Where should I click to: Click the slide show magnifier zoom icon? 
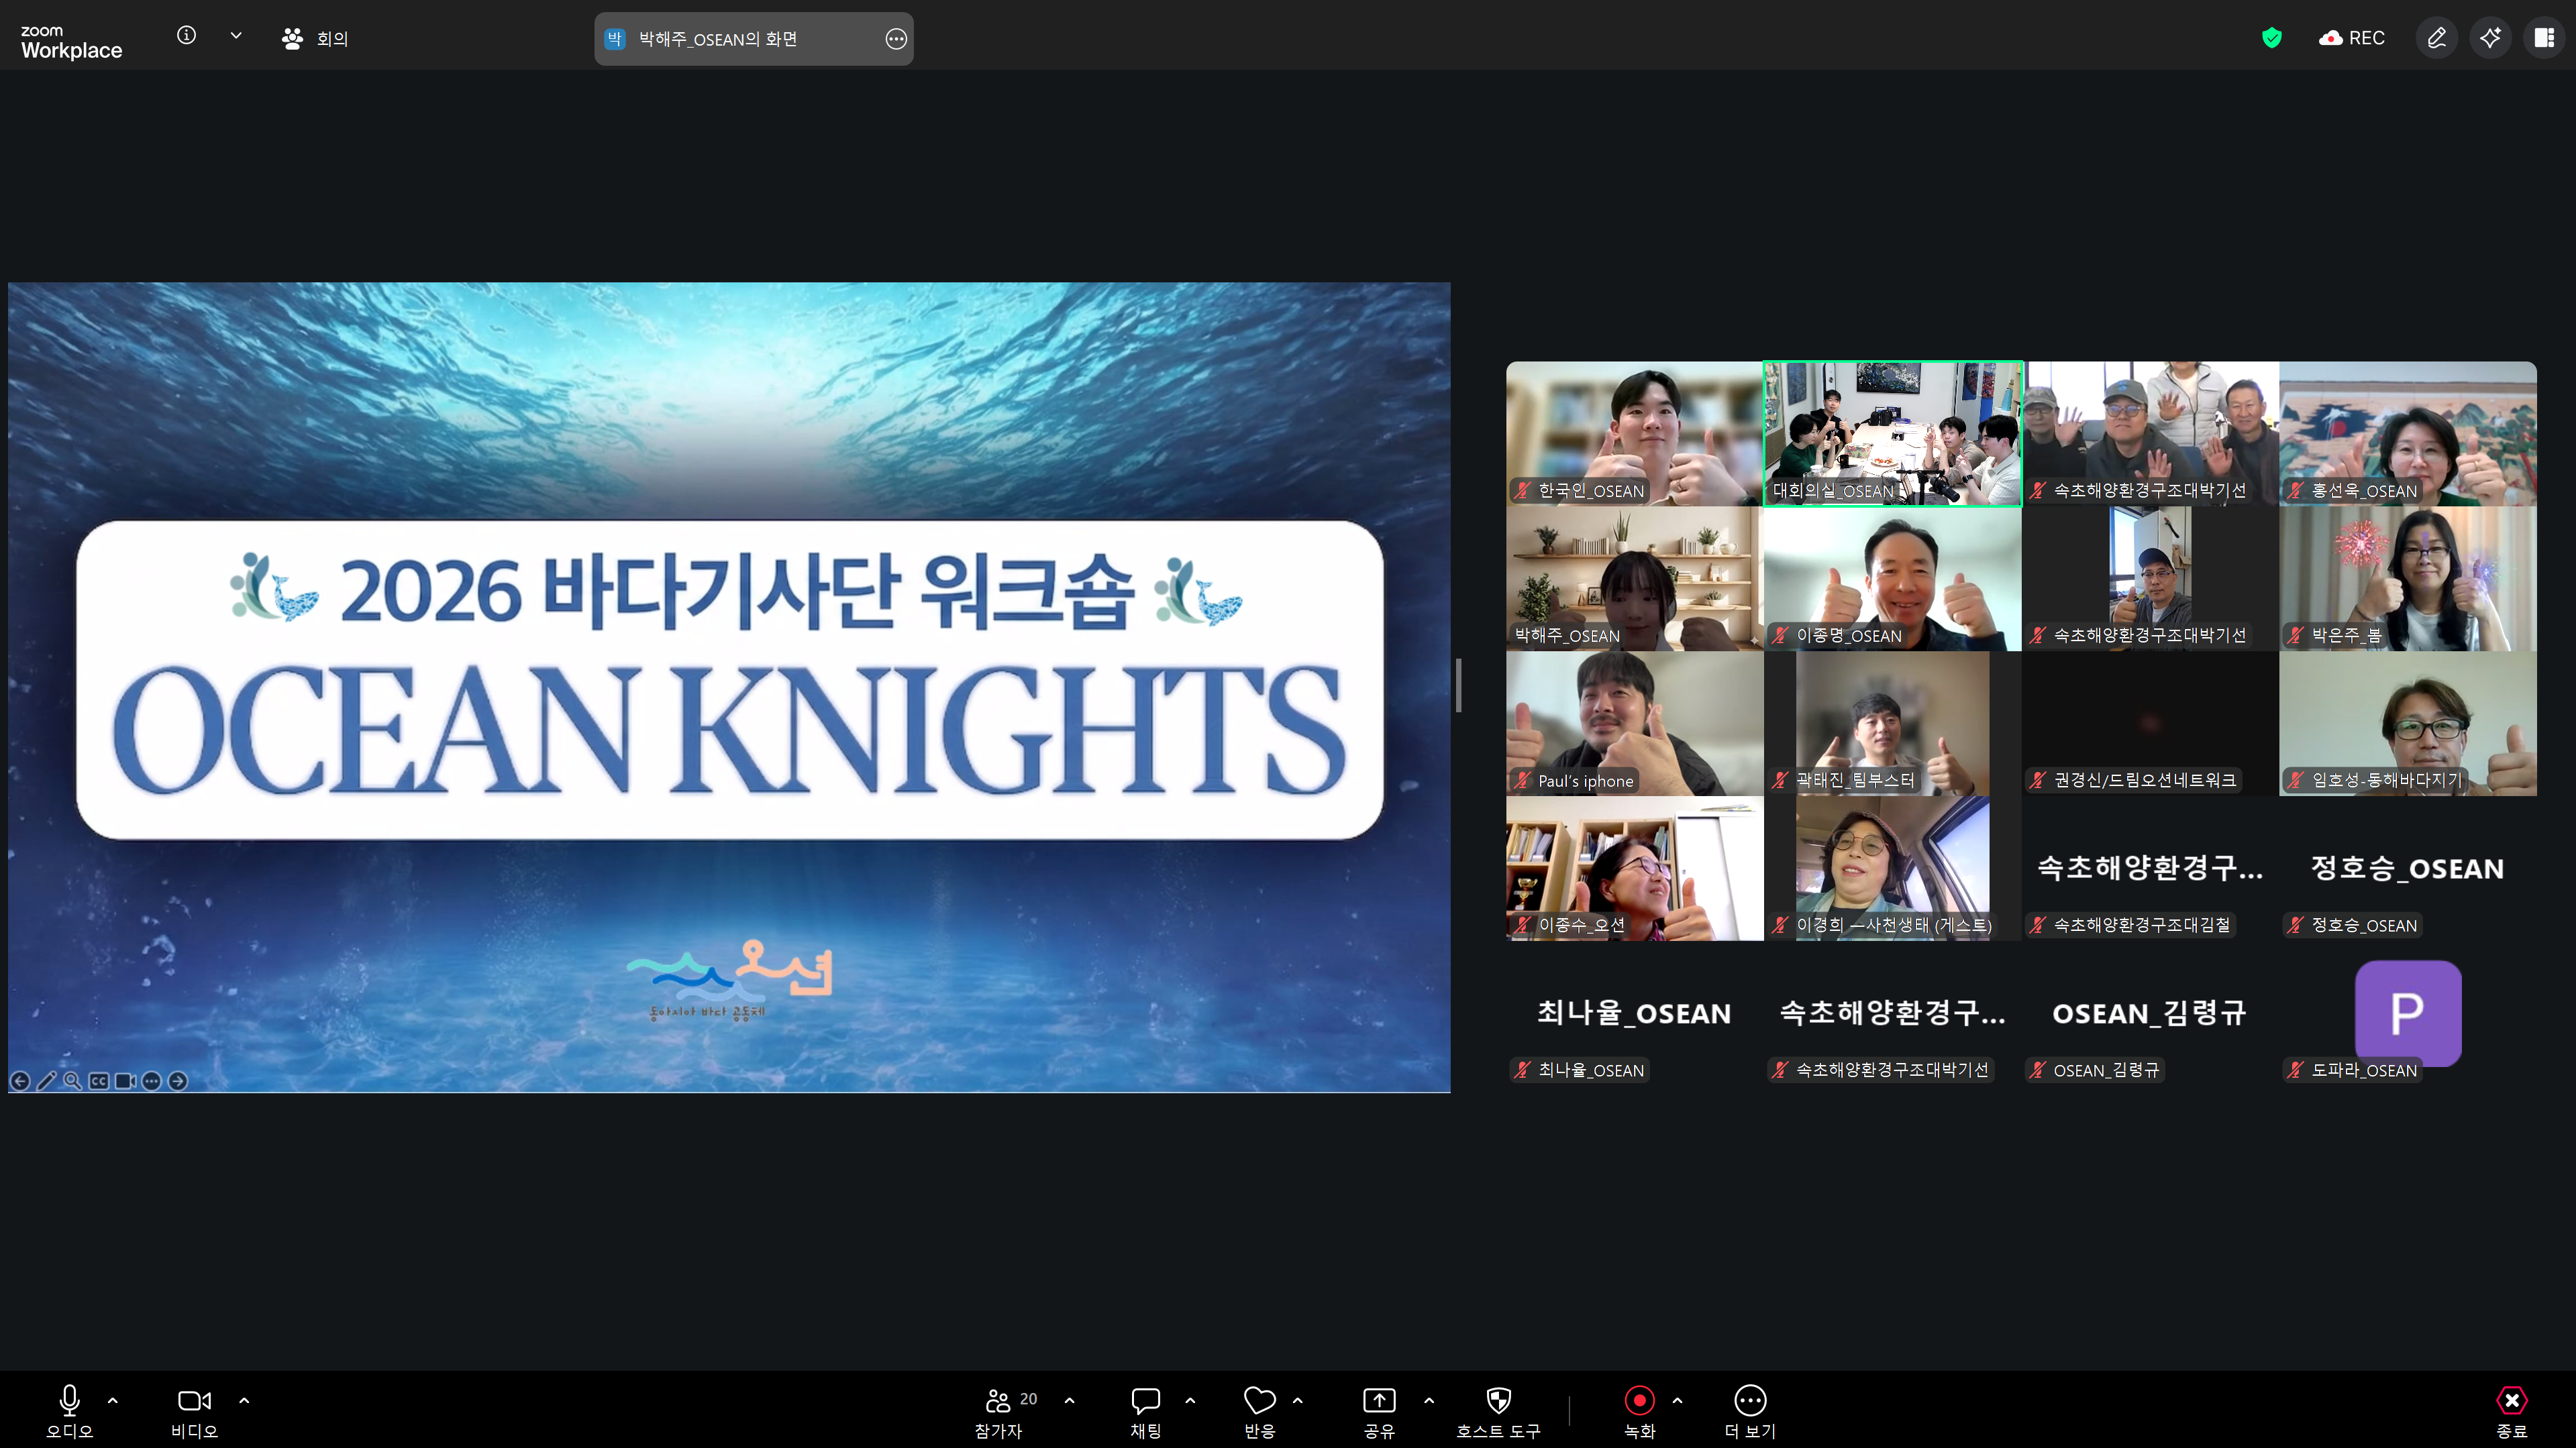[x=72, y=1080]
